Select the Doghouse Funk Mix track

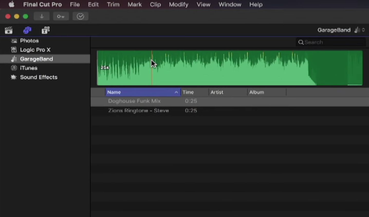(230, 101)
